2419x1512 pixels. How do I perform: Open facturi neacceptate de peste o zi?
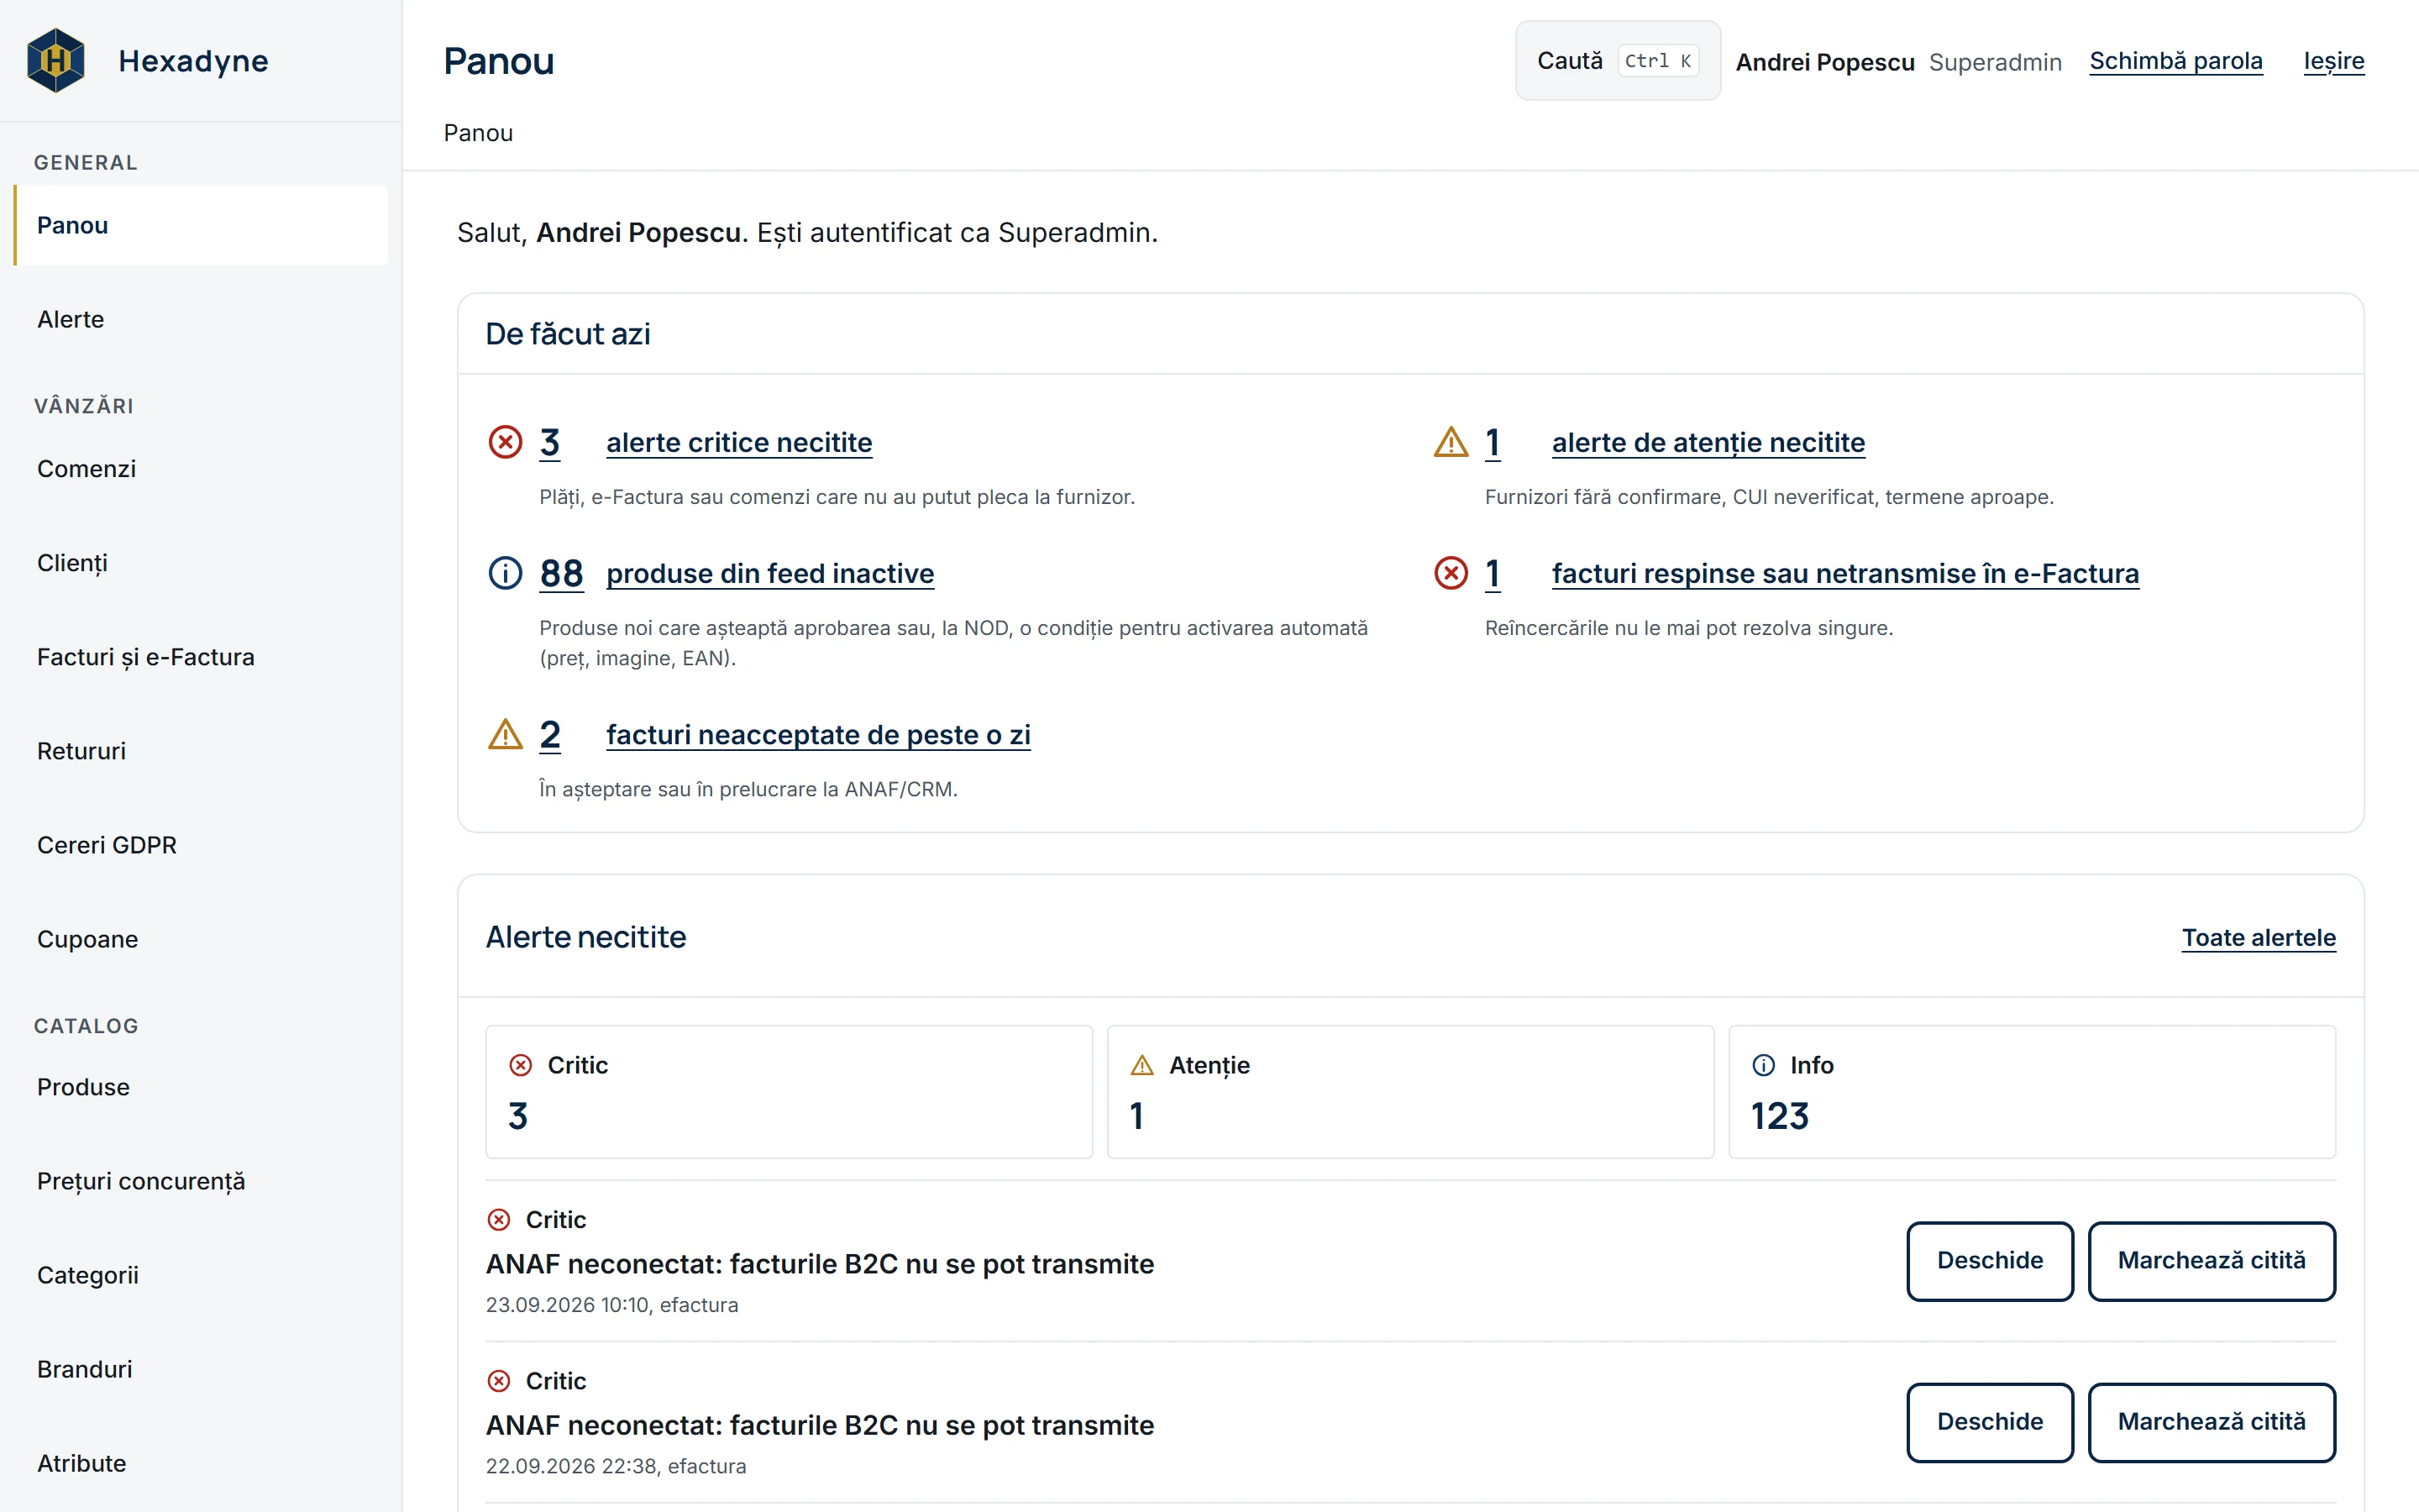point(817,734)
